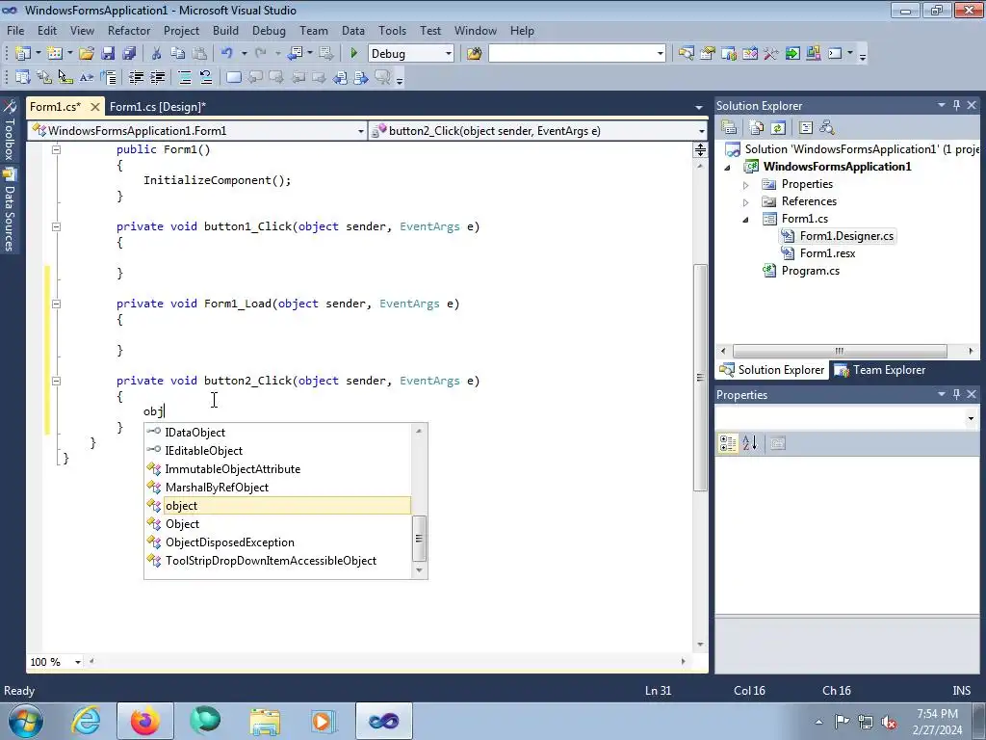Open the Toolbox side panel tab
The width and height of the screenshot is (986, 740).
[10, 130]
